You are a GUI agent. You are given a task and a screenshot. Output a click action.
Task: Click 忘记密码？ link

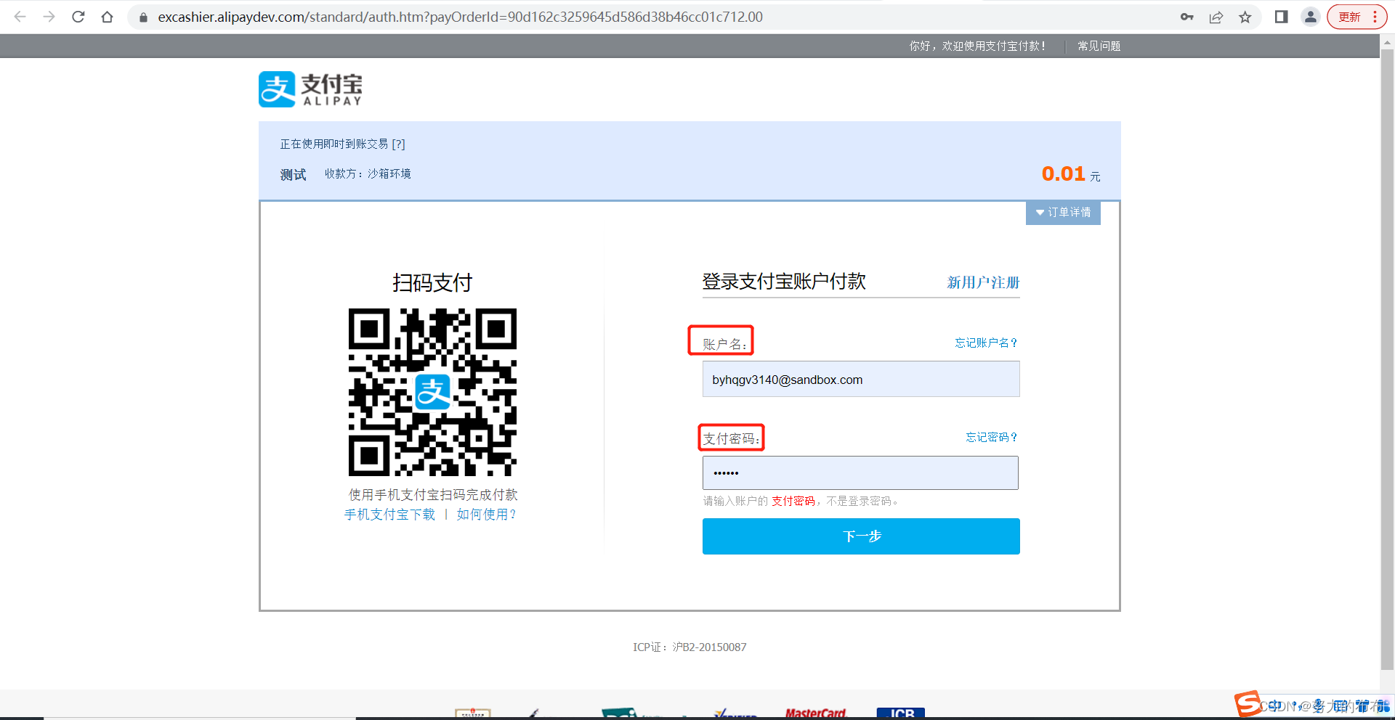coord(992,437)
